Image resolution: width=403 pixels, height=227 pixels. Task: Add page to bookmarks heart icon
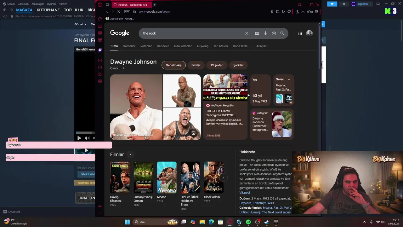[289, 12]
